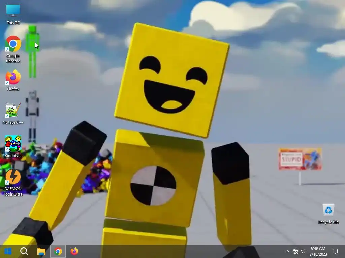Select the DAEMON Tools Ultra shortcut
Image resolution: width=345 pixels, height=258 pixels.
[x=13, y=182]
